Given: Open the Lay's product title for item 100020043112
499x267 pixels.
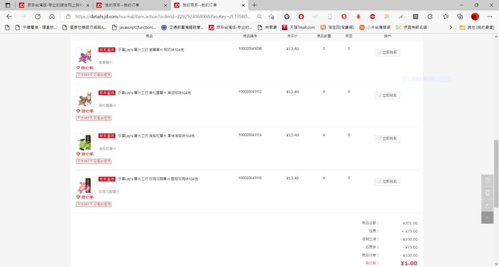Looking at the screenshot, I should [x=155, y=93].
